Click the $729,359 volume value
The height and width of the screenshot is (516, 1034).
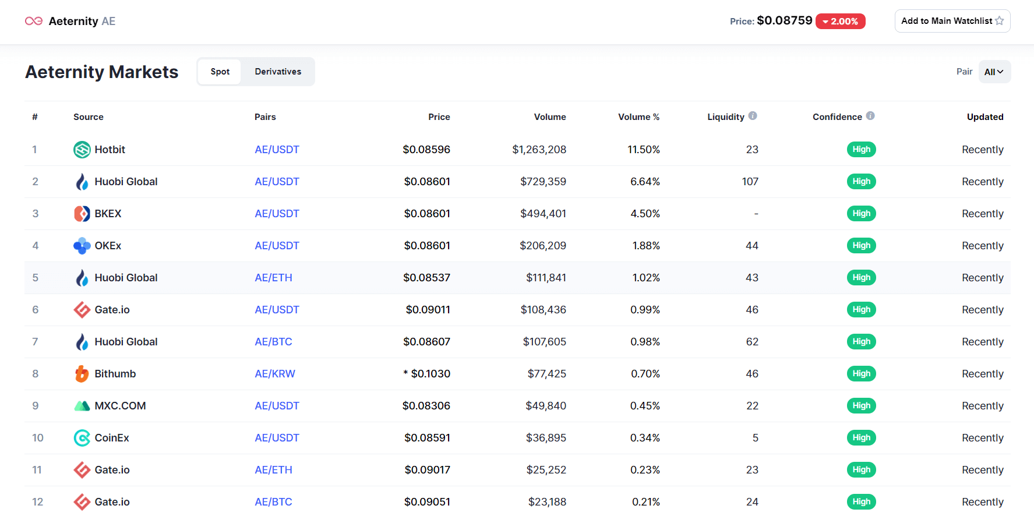point(544,182)
